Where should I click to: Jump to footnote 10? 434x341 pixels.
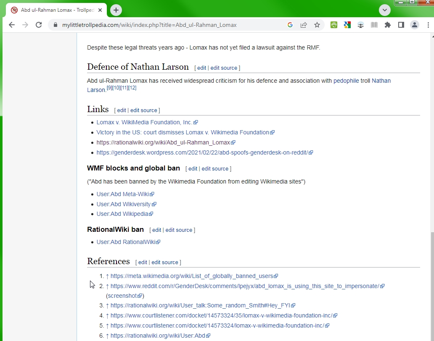pyautogui.click(x=116, y=88)
